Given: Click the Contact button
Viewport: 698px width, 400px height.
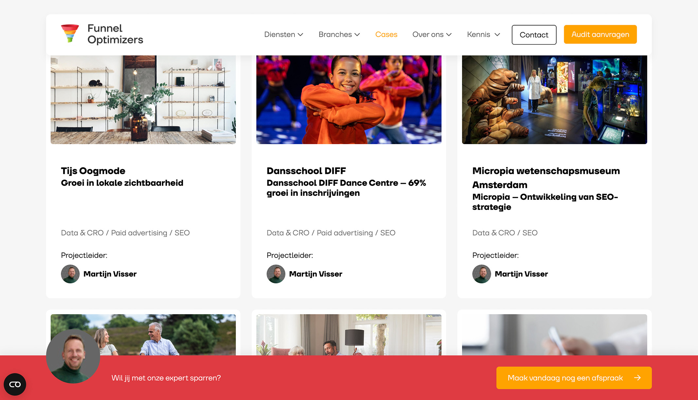Looking at the screenshot, I should [x=534, y=35].
